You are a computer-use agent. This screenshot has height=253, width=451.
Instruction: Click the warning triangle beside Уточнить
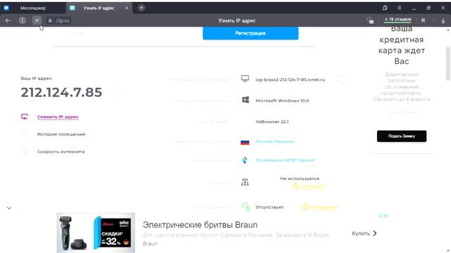click(296, 186)
